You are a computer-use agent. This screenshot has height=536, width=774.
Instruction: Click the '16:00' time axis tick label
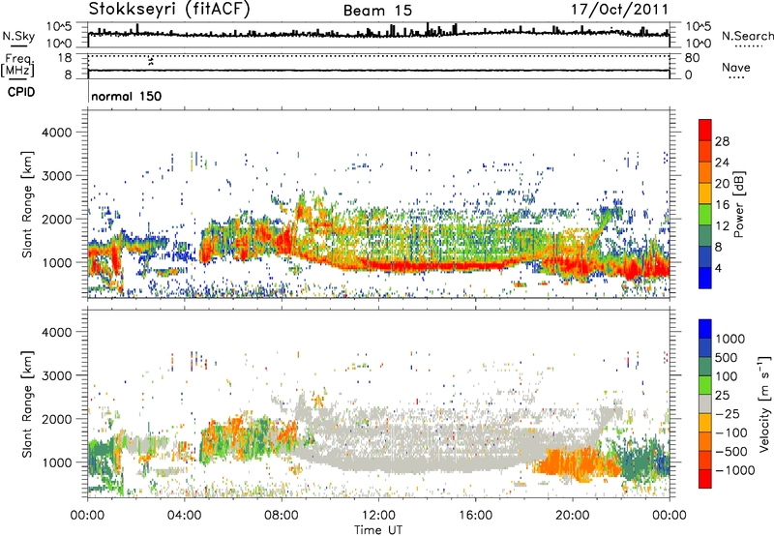(475, 516)
